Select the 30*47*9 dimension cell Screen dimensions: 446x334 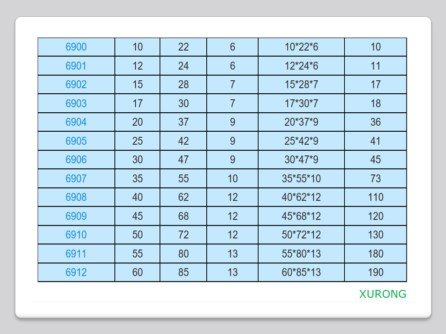pos(301,160)
